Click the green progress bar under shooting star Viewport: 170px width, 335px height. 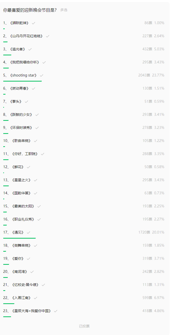pos(22,81)
